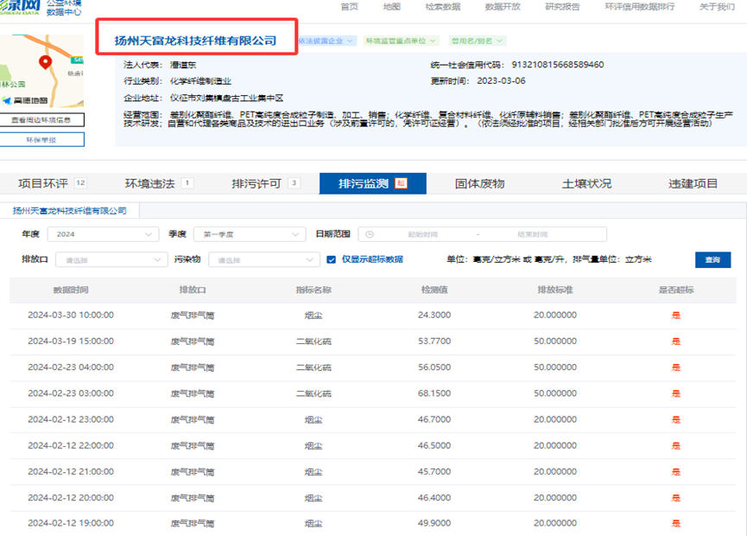The height and width of the screenshot is (536, 747).
Task: Click the timestamp 2024-02-23 04:00:00
Action: click(x=71, y=367)
